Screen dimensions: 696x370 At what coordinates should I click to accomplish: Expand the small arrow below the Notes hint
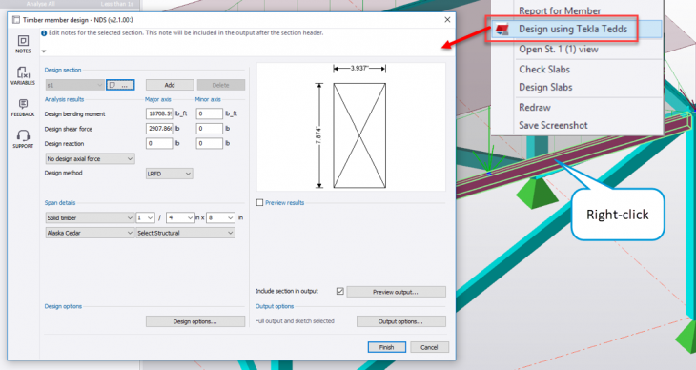coord(44,51)
